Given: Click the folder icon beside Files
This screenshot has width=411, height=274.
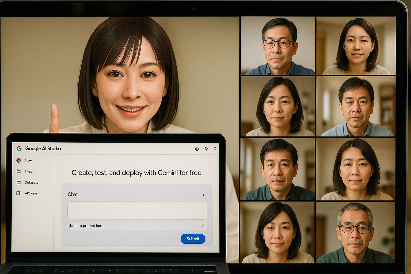Looking at the screenshot, I should click(x=18, y=171).
